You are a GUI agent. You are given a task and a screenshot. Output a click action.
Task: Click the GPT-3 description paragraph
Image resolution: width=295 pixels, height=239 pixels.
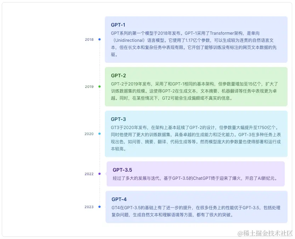click(196, 138)
